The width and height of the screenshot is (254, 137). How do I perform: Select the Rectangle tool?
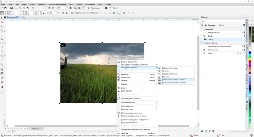point(2,43)
